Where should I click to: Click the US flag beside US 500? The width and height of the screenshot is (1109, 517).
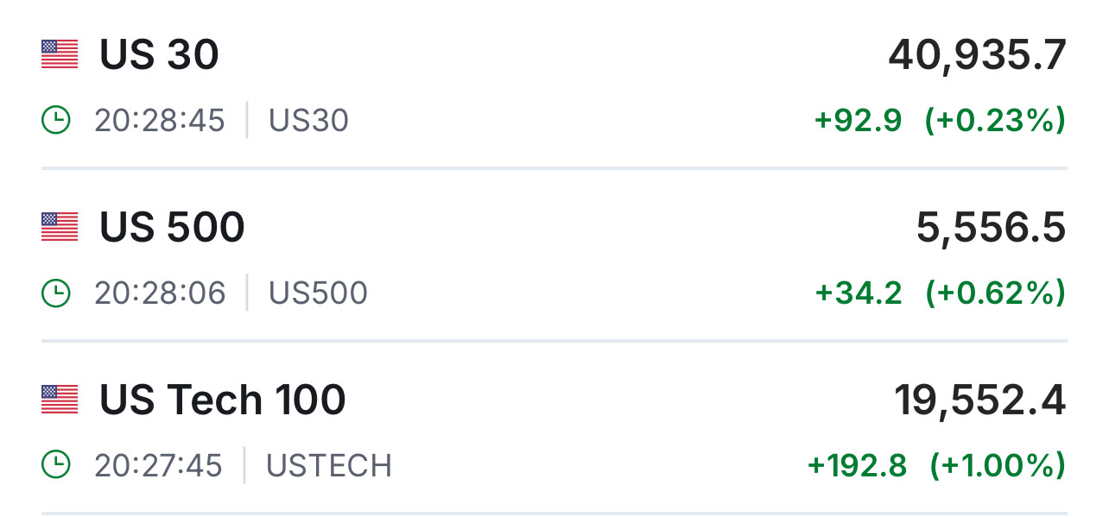(x=60, y=227)
